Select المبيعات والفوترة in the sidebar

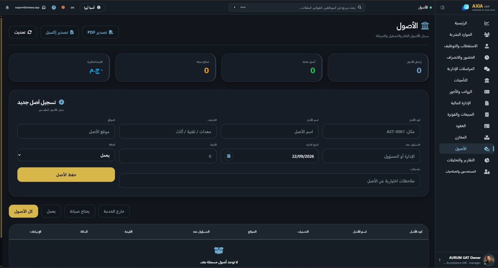click(467, 115)
